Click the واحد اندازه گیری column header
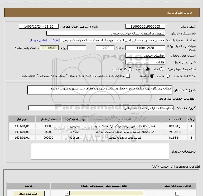This screenshot has width=203, height=196. [75, 119]
